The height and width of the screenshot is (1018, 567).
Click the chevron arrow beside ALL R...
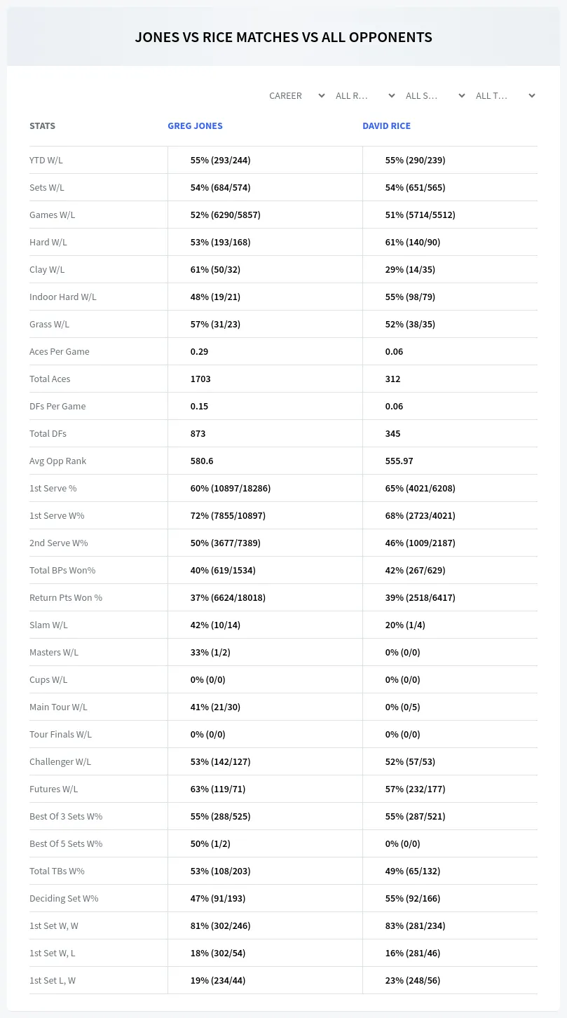click(x=392, y=95)
